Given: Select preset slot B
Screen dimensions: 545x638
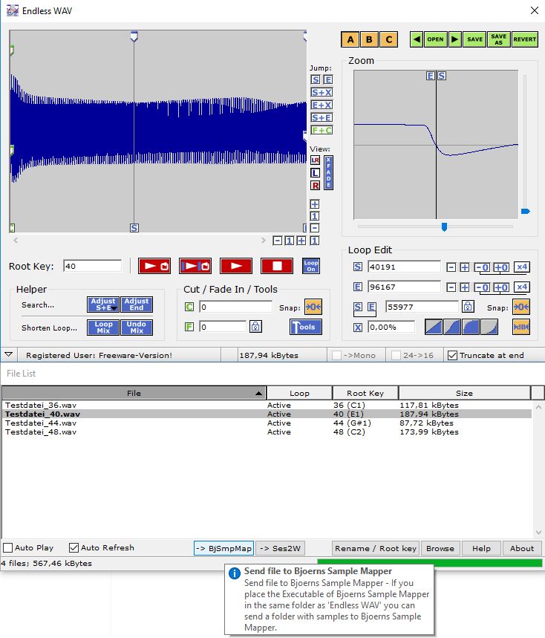Looking at the screenshot, I should pos(369,39).
